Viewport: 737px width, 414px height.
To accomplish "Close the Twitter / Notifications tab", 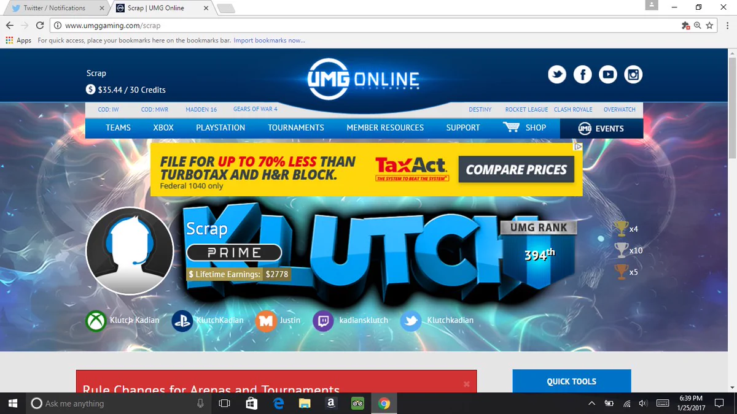I will [x=102, y=9].
